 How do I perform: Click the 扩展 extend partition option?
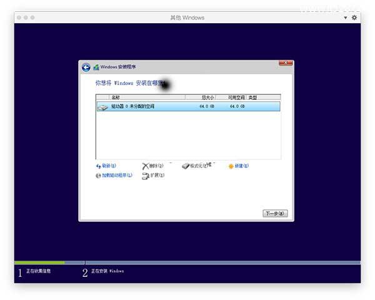153,176
